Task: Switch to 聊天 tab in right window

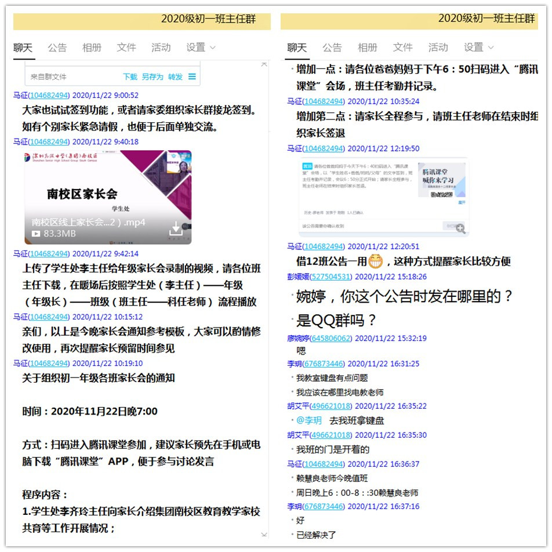Action: pos(297,48)
